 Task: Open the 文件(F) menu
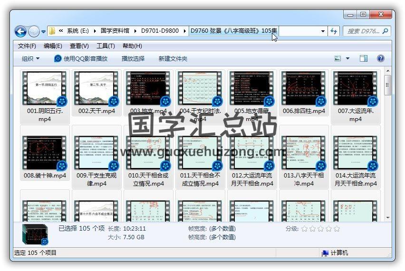coord(27,46)
